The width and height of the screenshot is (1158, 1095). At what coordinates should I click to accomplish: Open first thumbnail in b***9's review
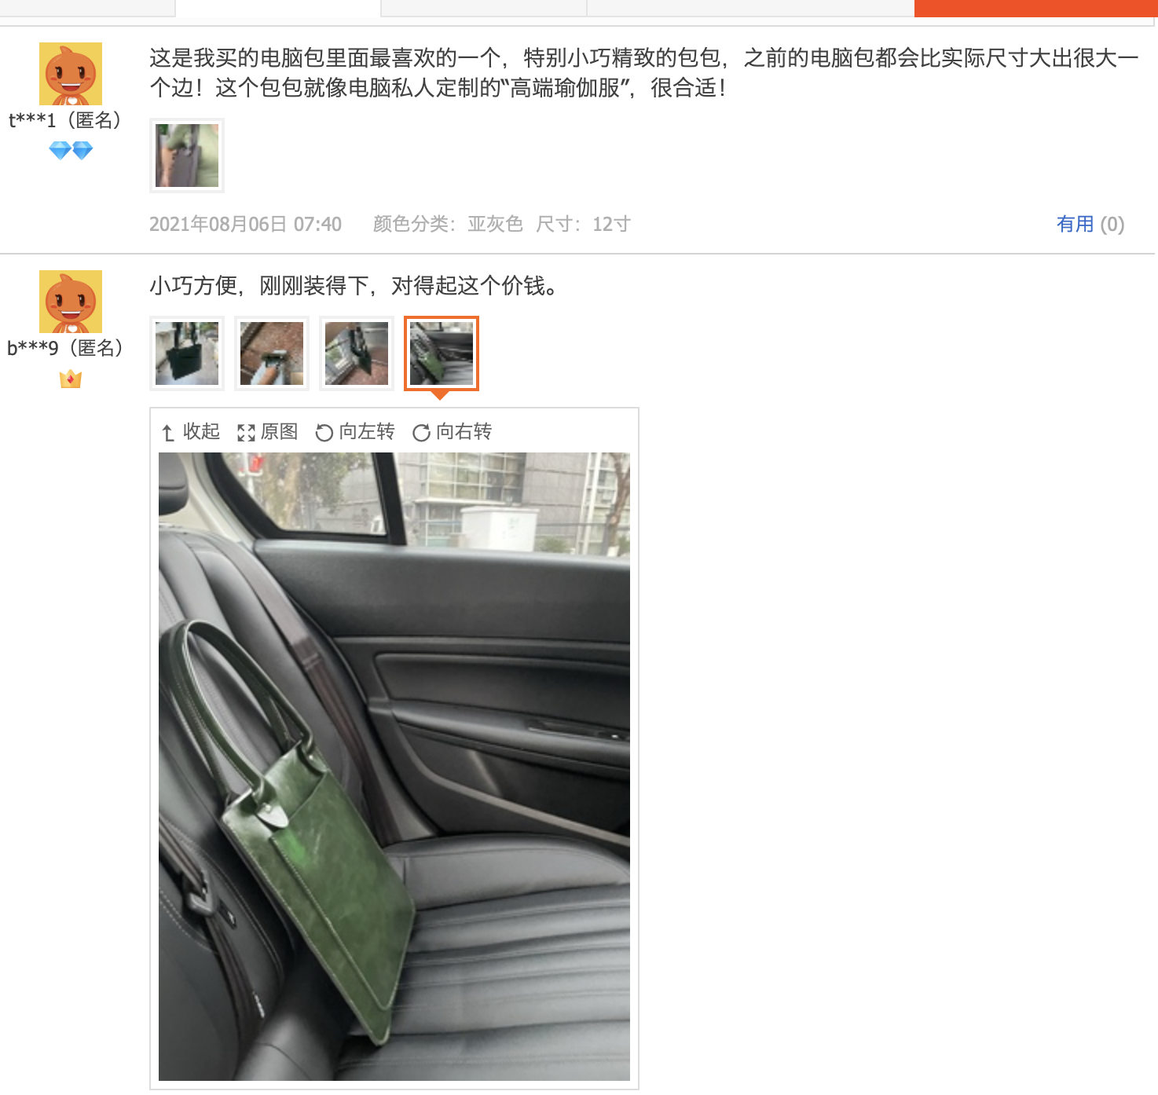187,353
